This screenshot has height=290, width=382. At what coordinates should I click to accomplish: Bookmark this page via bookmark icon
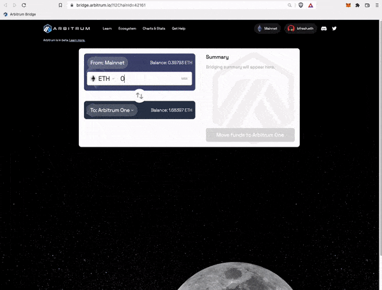(x=60, y=5)
